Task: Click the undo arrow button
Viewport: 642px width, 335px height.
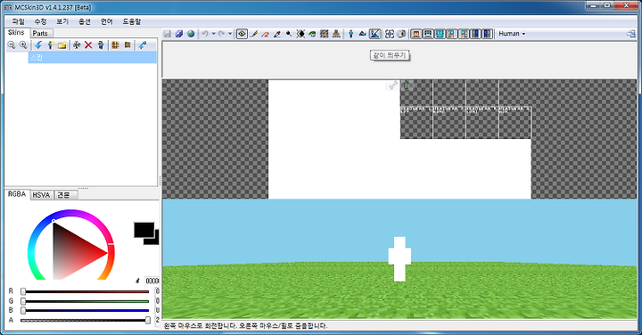Action: click(x=205, y=34)
